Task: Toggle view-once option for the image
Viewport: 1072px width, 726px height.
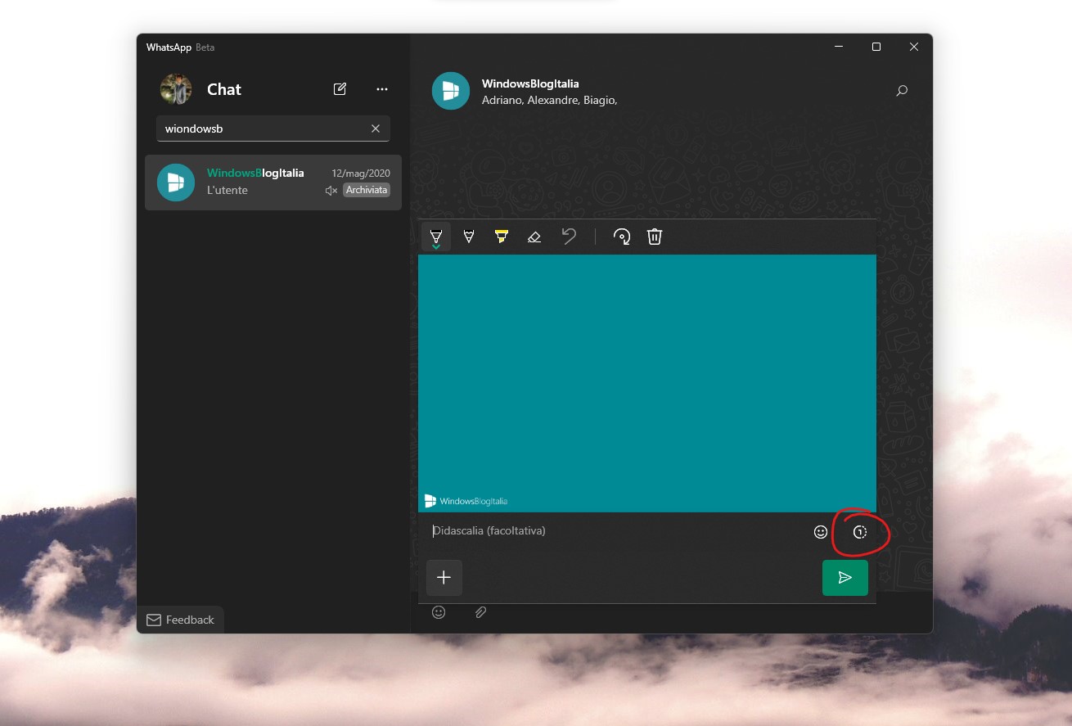Action: point(859,532)
